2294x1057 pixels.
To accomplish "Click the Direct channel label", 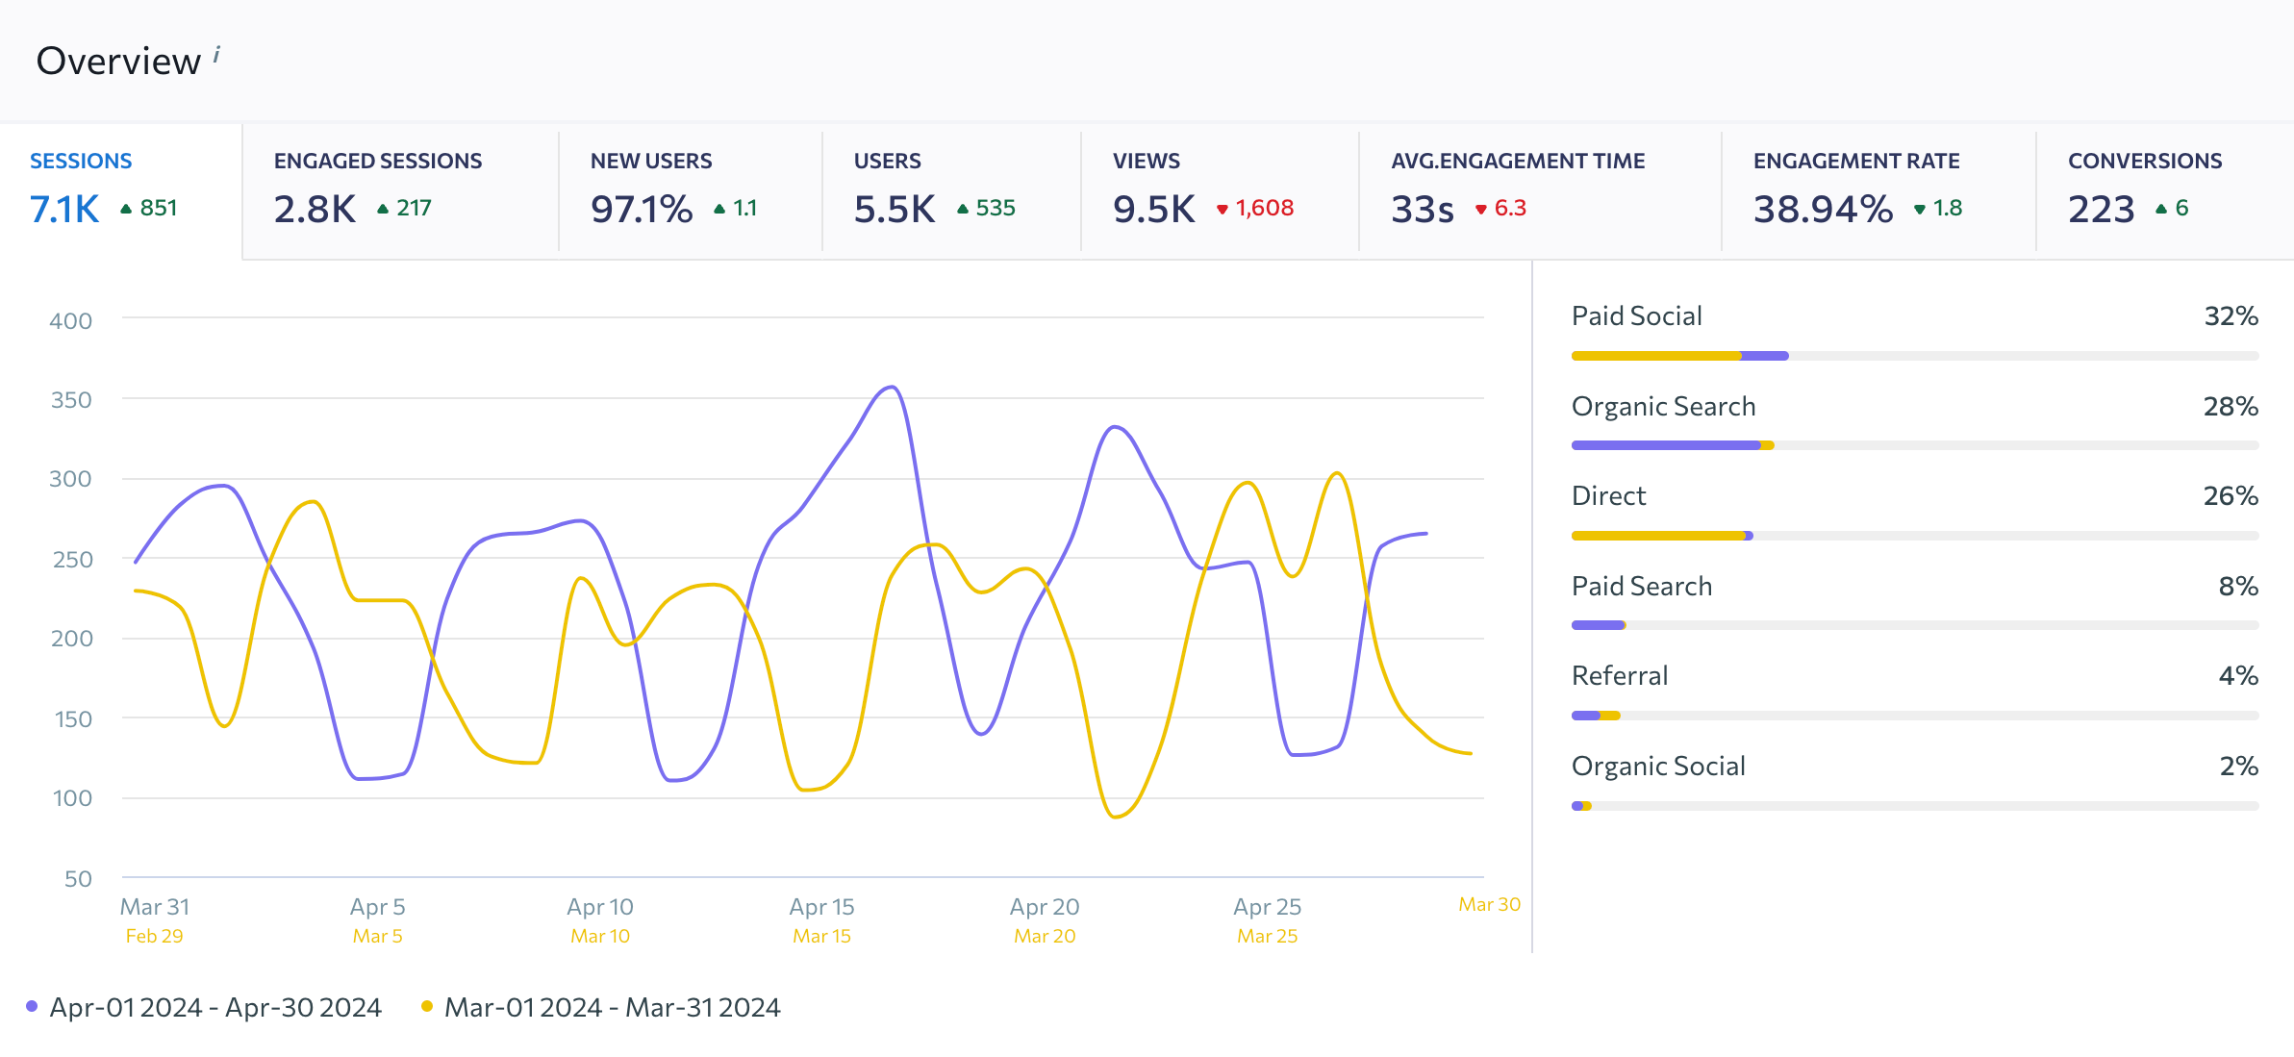I will [x=1608, y=496].
